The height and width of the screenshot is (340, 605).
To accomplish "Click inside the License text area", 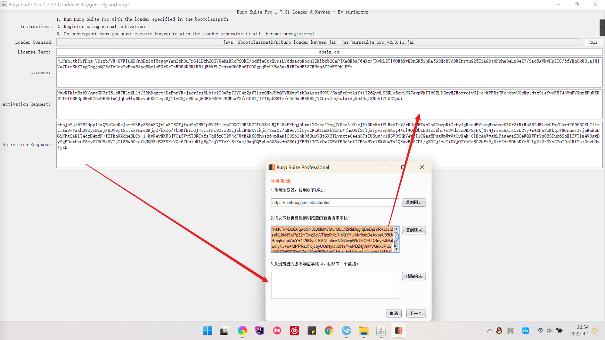I will (x=329, y=73).
